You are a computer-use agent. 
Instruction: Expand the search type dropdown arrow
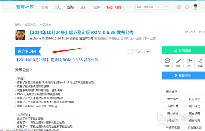pos(166,7)
